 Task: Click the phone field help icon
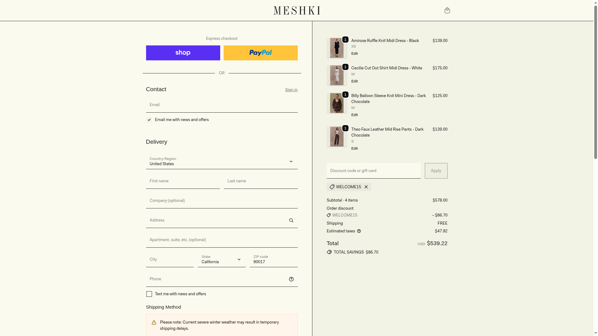point(291,279)
